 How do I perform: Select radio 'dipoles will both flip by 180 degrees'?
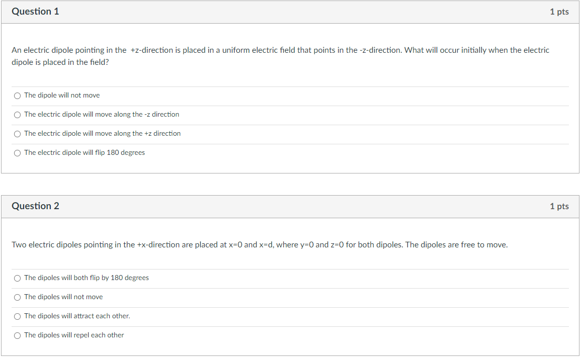(18, 279)
